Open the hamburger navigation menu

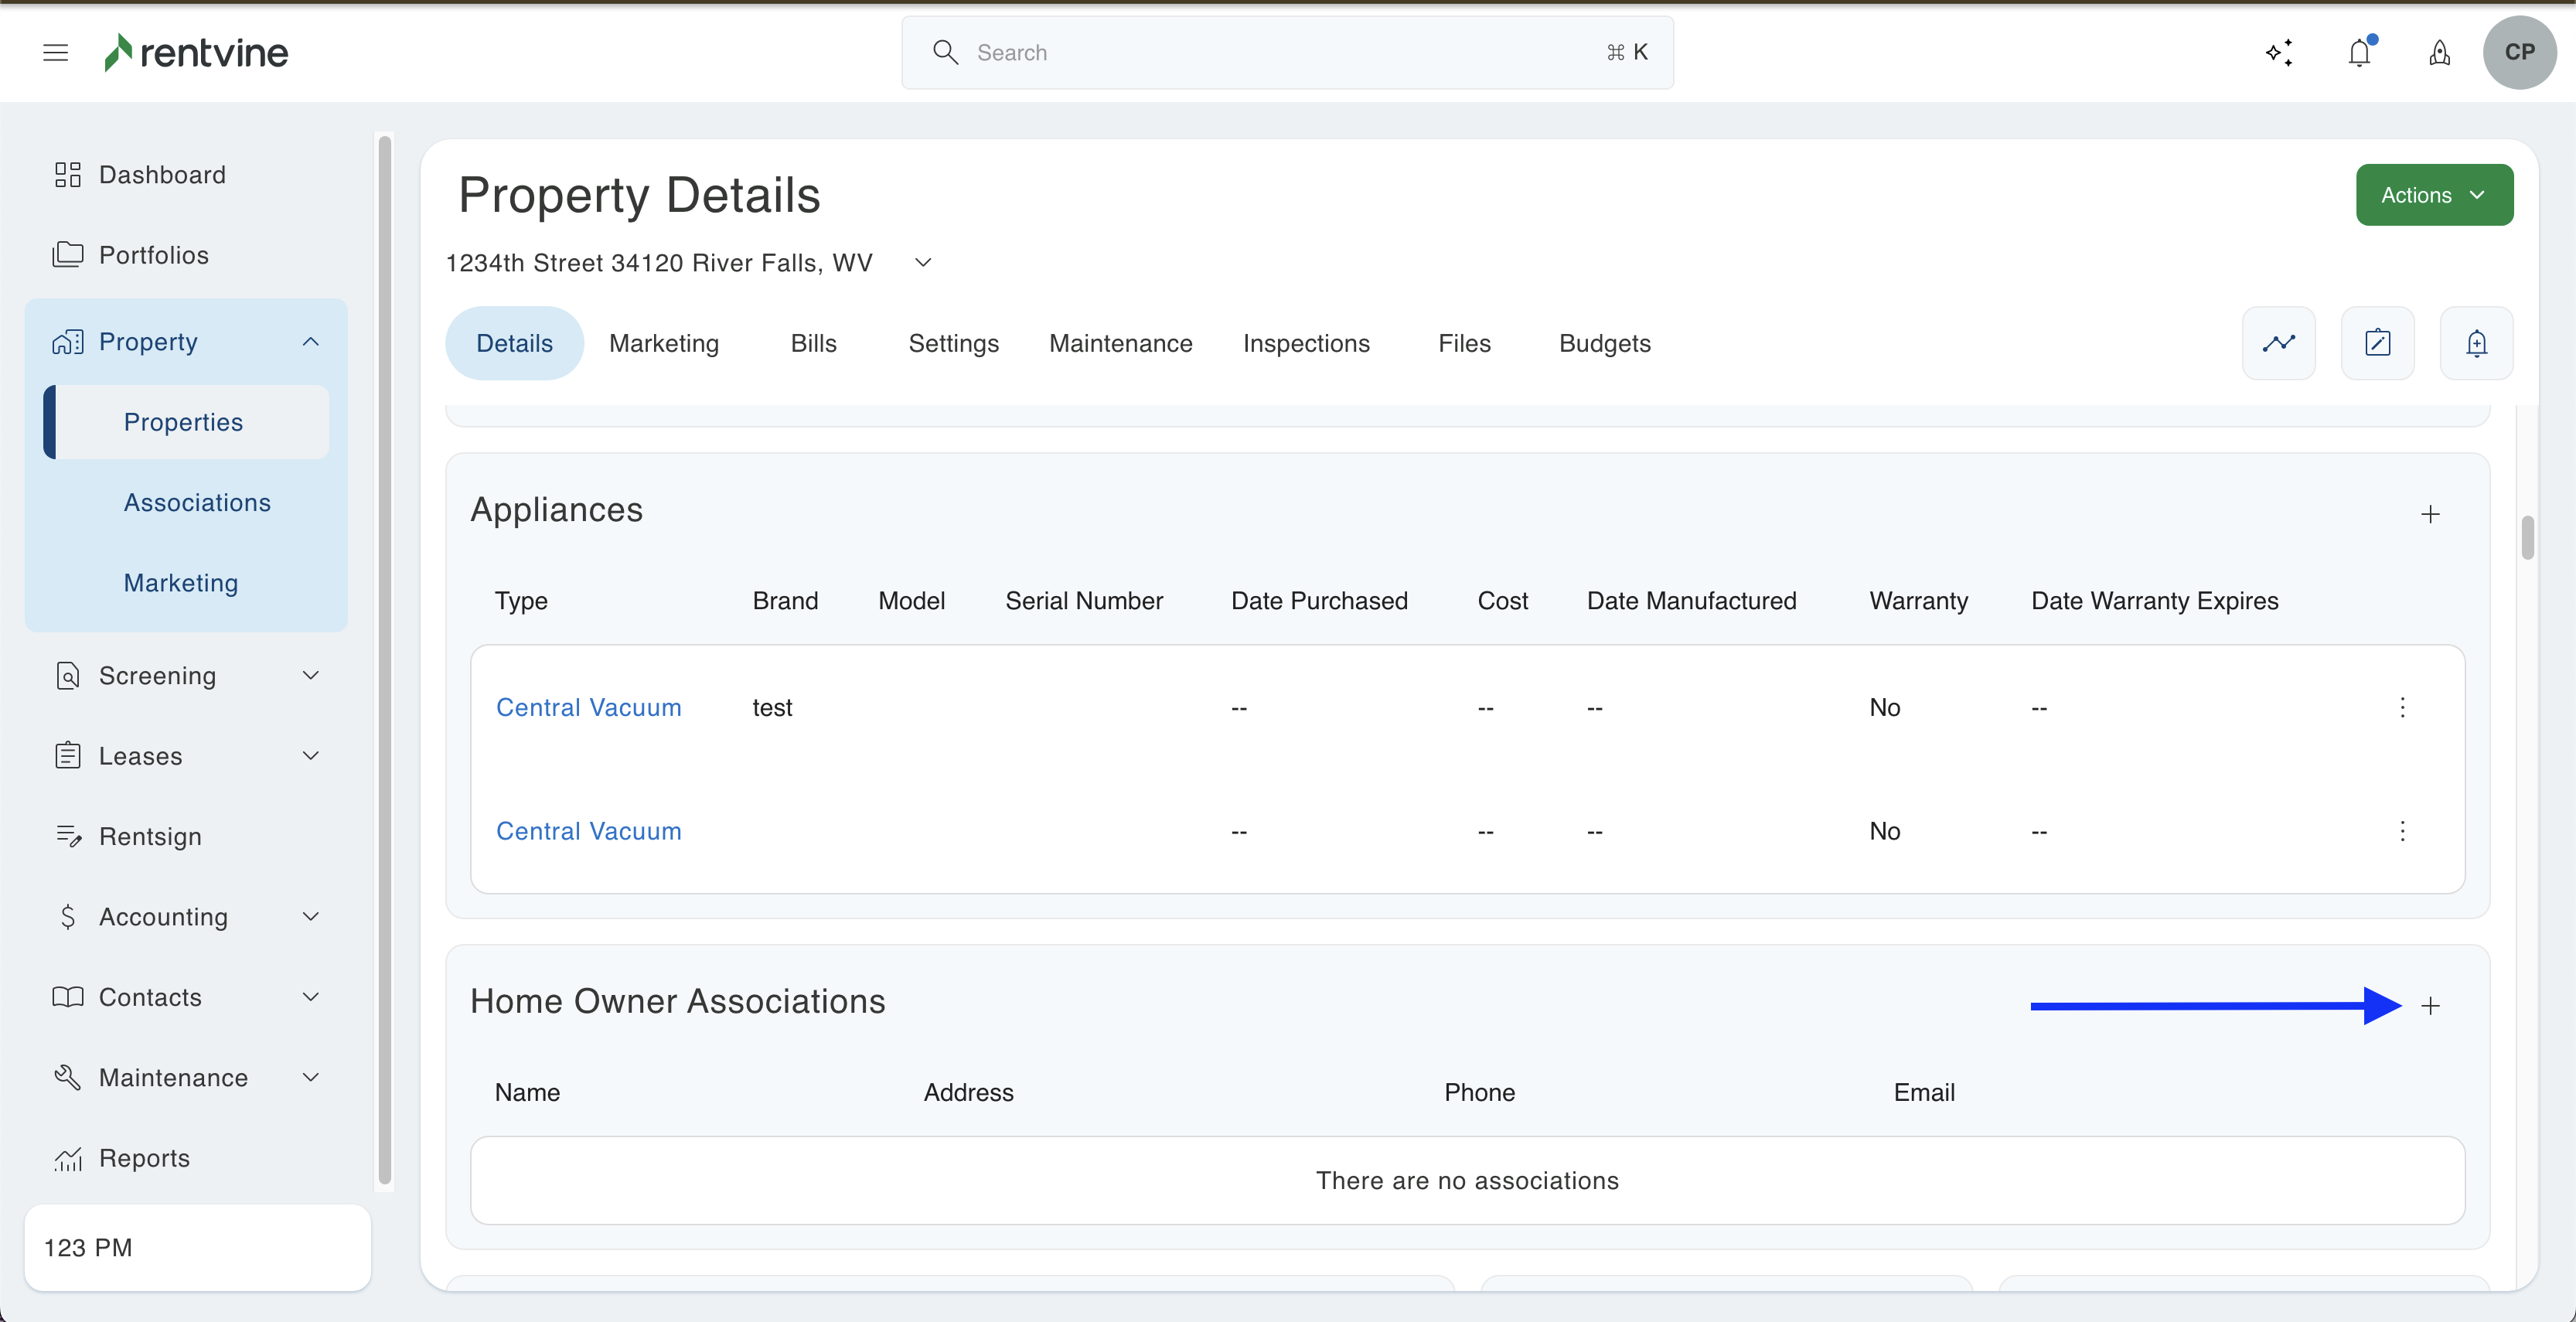56,52
